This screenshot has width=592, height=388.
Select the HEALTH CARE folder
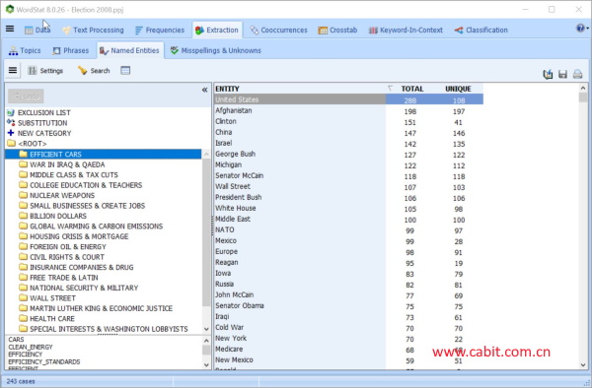[46, 318]
